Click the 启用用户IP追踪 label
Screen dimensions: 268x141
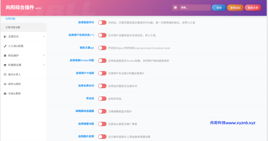pyautogui.click(x=85, y=73)
